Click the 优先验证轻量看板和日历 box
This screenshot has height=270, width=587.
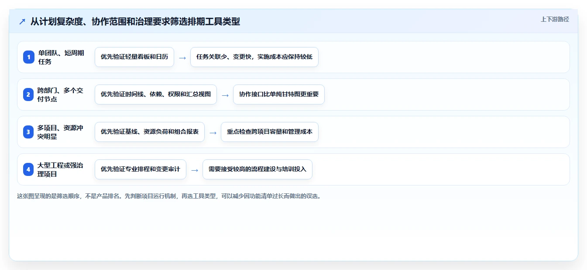coord(134,57)
